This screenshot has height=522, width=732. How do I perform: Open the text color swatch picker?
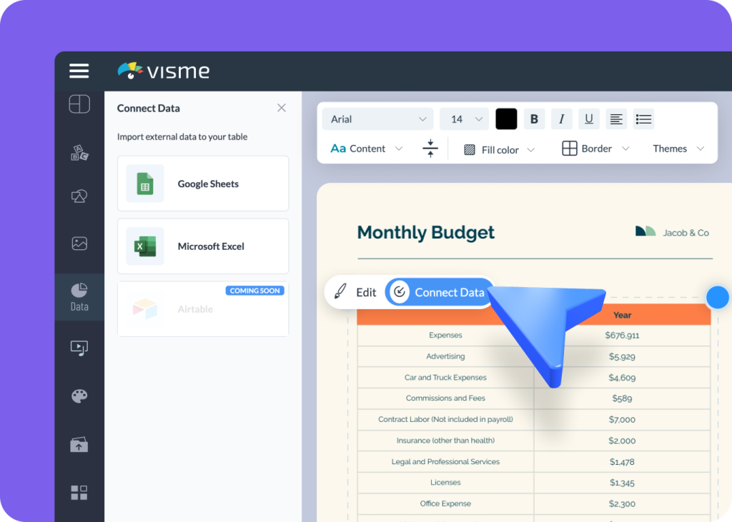(x=506, y=119)
